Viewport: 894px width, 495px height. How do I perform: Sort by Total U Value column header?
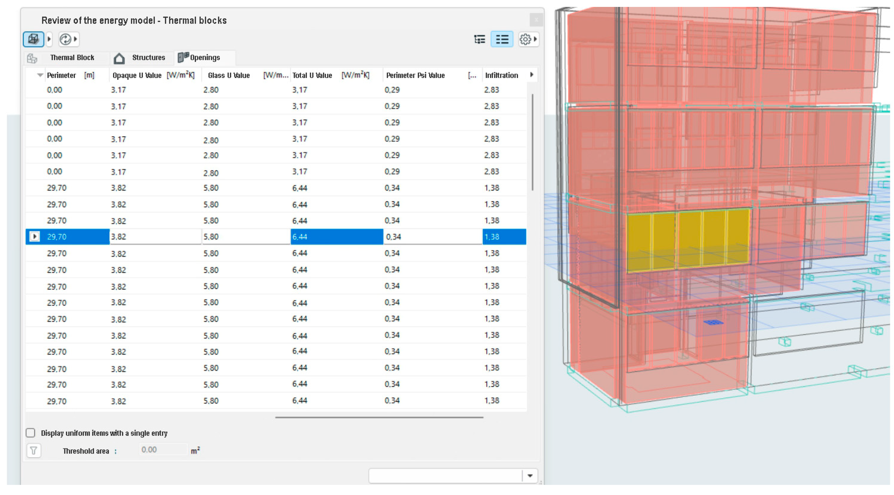click(x=312, y=75)
